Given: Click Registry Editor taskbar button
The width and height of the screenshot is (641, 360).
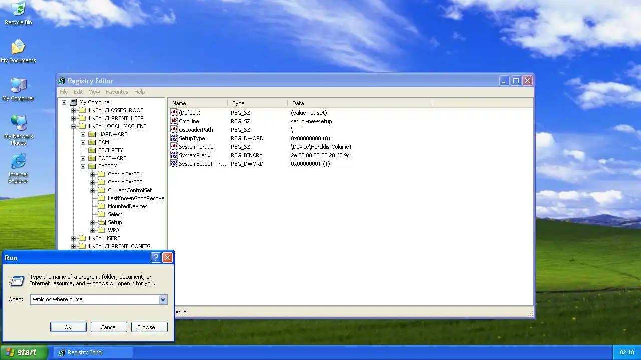Looking at the screenshot, I should (x=93, y=352).
